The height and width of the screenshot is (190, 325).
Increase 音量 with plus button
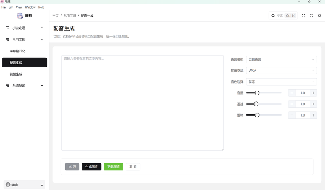313,93
